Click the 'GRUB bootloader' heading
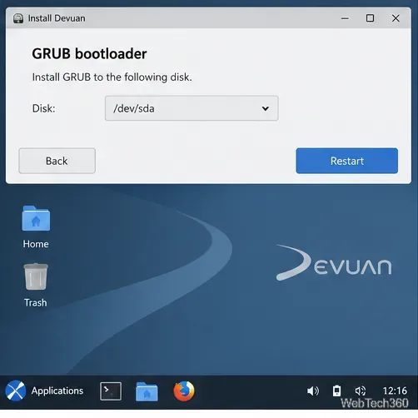Viewport: 418px width, 418px height. point(89,53)
